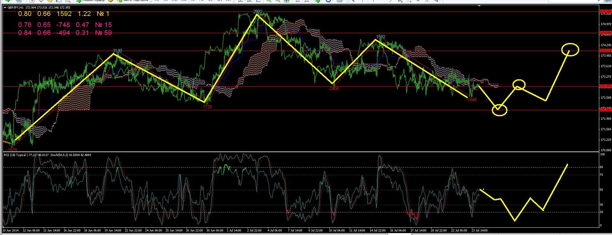Open the indicators list green plus icon
The height and width of the screenshot is (235, 612).
(318, 1)
